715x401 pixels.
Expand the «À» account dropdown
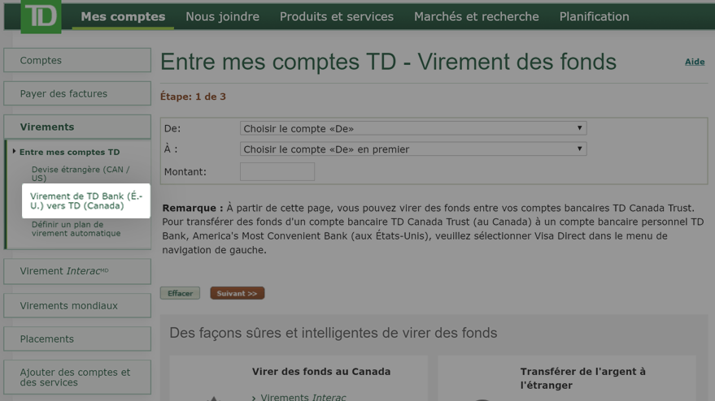413,149
